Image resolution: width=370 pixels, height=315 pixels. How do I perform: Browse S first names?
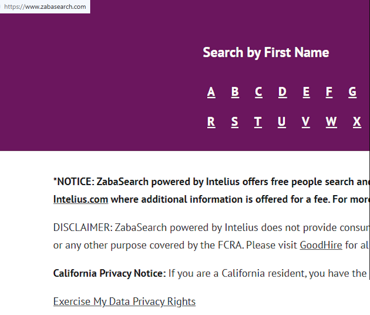click(x=234, y=122)
